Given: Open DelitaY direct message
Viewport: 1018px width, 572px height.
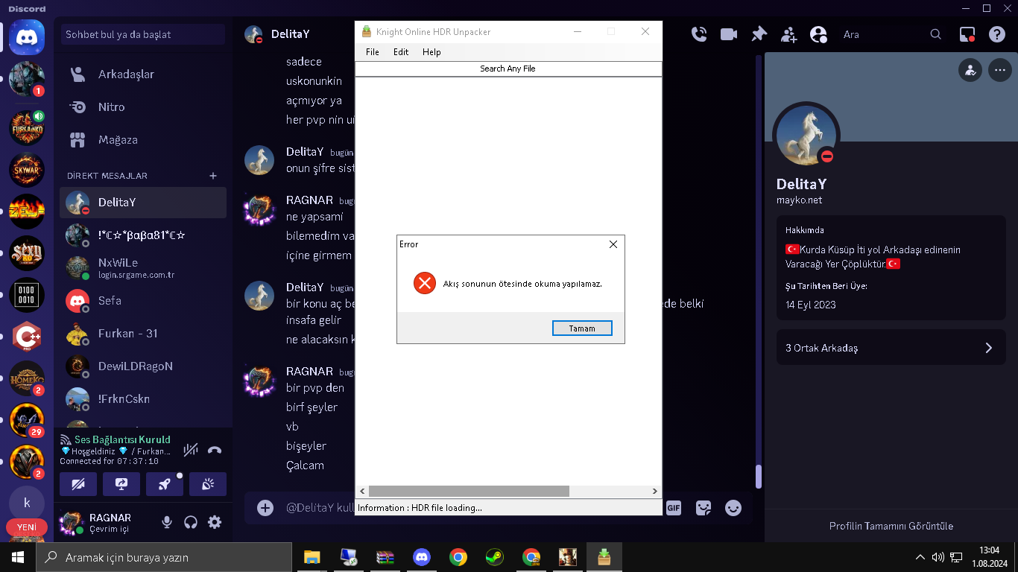Looking at the screenshot, I should (143, 203).
